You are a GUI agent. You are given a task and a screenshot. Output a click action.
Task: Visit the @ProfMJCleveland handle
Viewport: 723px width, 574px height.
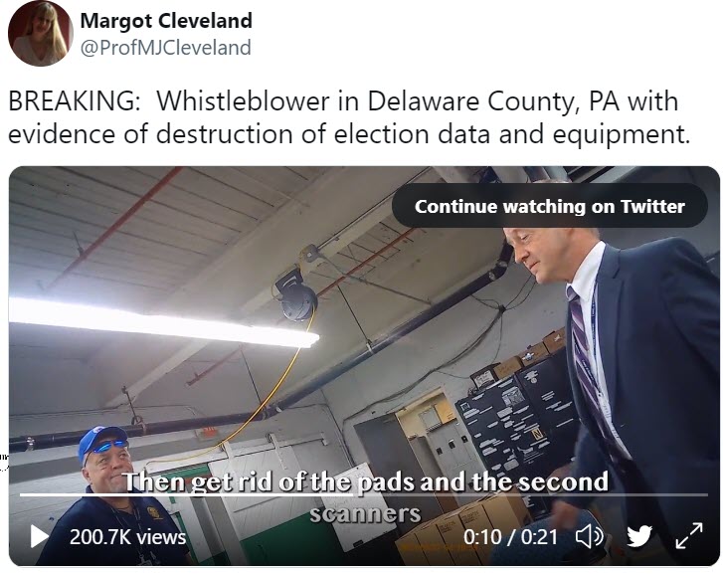(x=166, y=48)
